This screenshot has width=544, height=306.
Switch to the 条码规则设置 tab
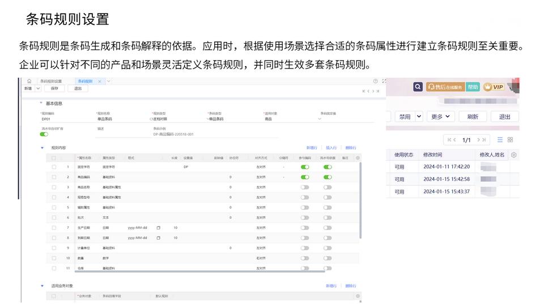[x=50, y=82]
